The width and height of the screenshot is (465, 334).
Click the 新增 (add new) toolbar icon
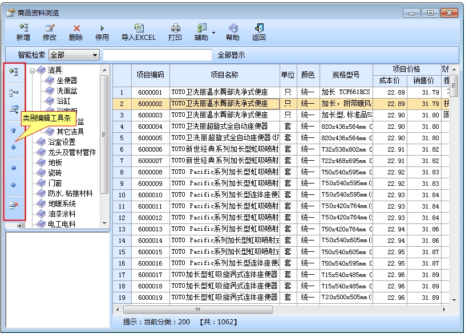coord(23,28)
